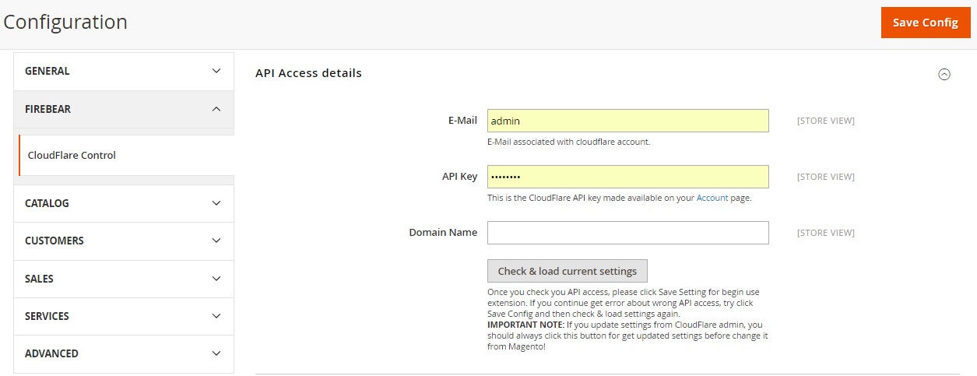977x376 pixels.
Task: Expand the CATALOG section chevron
Action: click(216, 203)
